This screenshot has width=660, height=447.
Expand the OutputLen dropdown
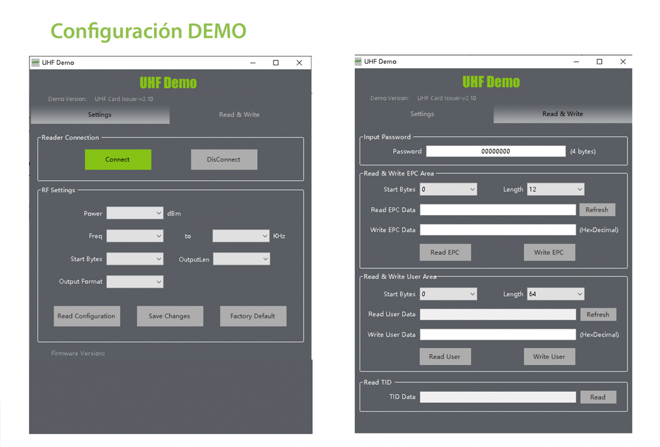tap(241, 259)
